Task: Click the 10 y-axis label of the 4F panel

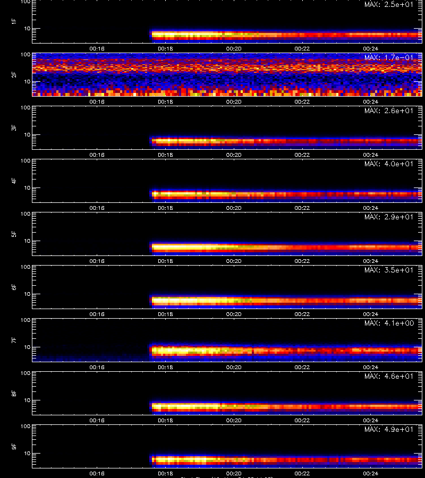Action: (x=27, y=188)
